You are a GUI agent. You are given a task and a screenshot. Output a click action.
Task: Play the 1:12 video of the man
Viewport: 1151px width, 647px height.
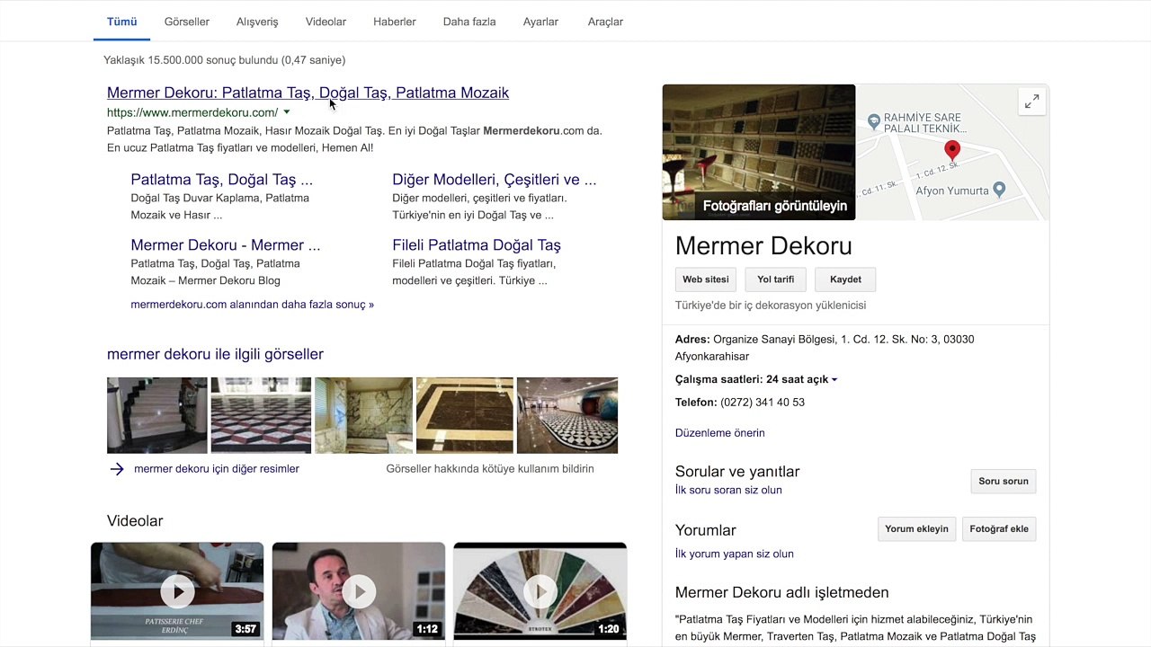(x=359, y=591)
